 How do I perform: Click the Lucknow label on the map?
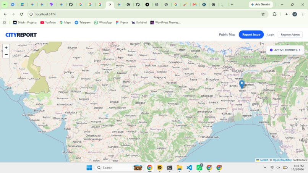[150, 65]
